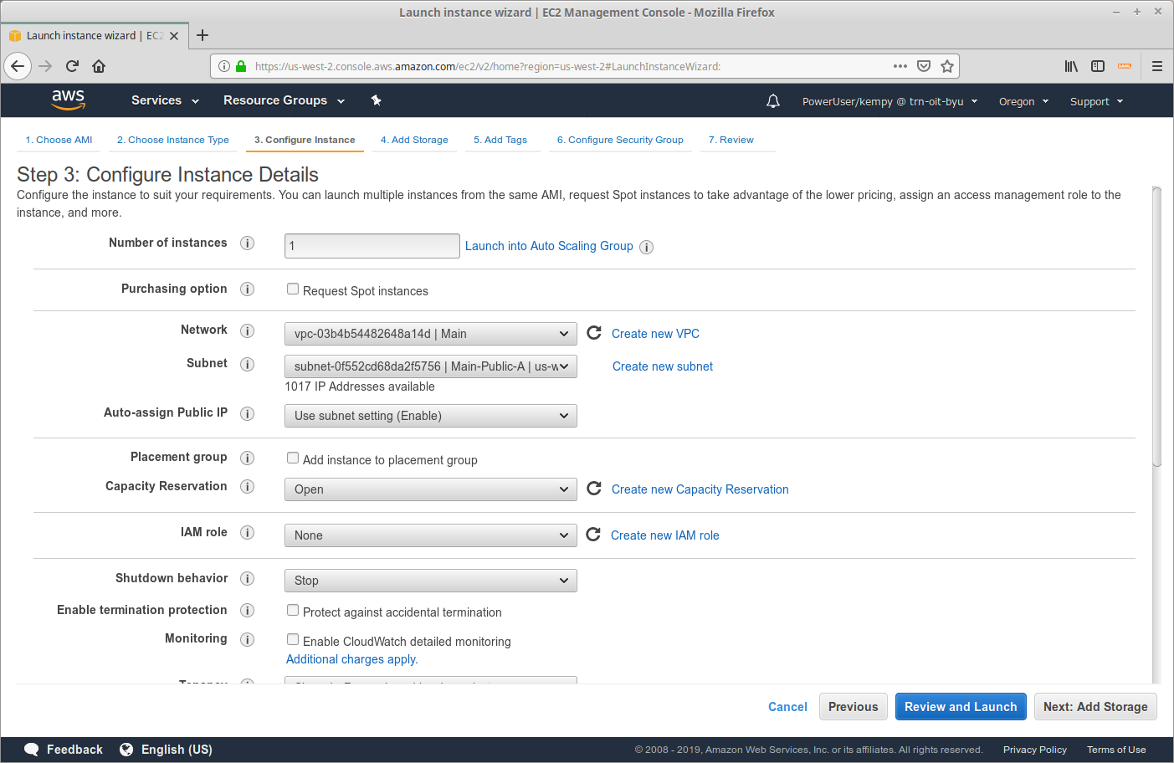1174x763 pixels.
Task: Open Capacity Reservation dropdown showing Open
Action: (x=431, y=489)
